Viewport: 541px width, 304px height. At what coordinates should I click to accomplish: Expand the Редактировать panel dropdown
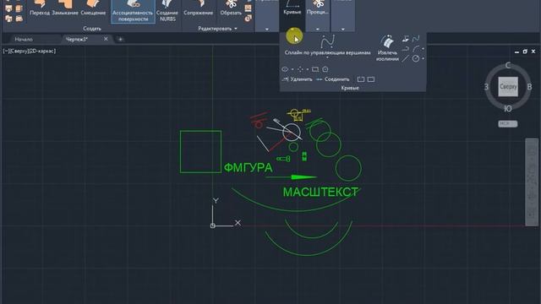(218, 29)
